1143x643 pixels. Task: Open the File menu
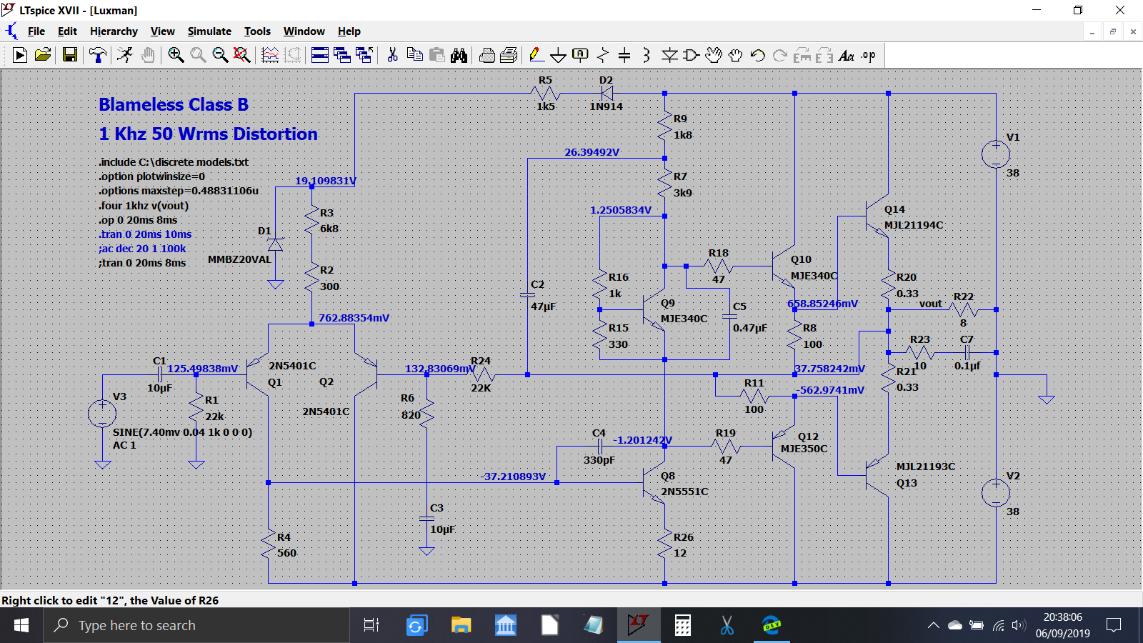click(36, 31)
